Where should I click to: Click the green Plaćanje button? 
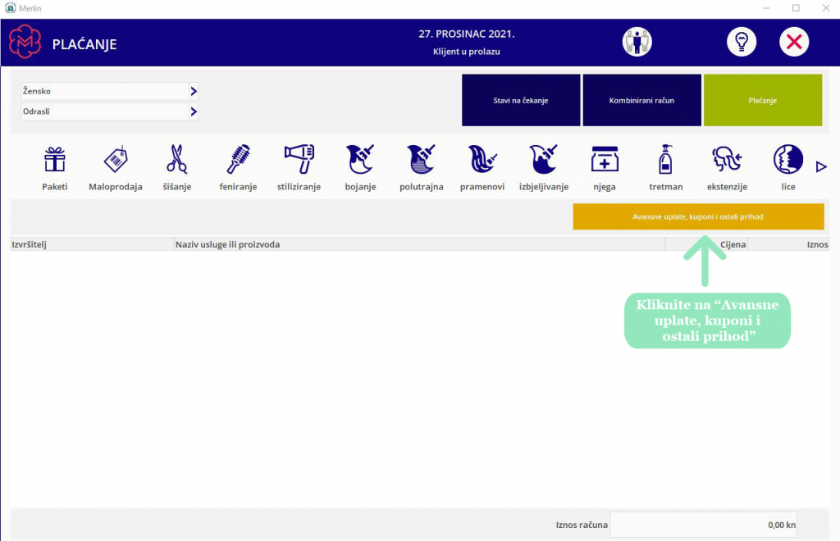point(763,100)
